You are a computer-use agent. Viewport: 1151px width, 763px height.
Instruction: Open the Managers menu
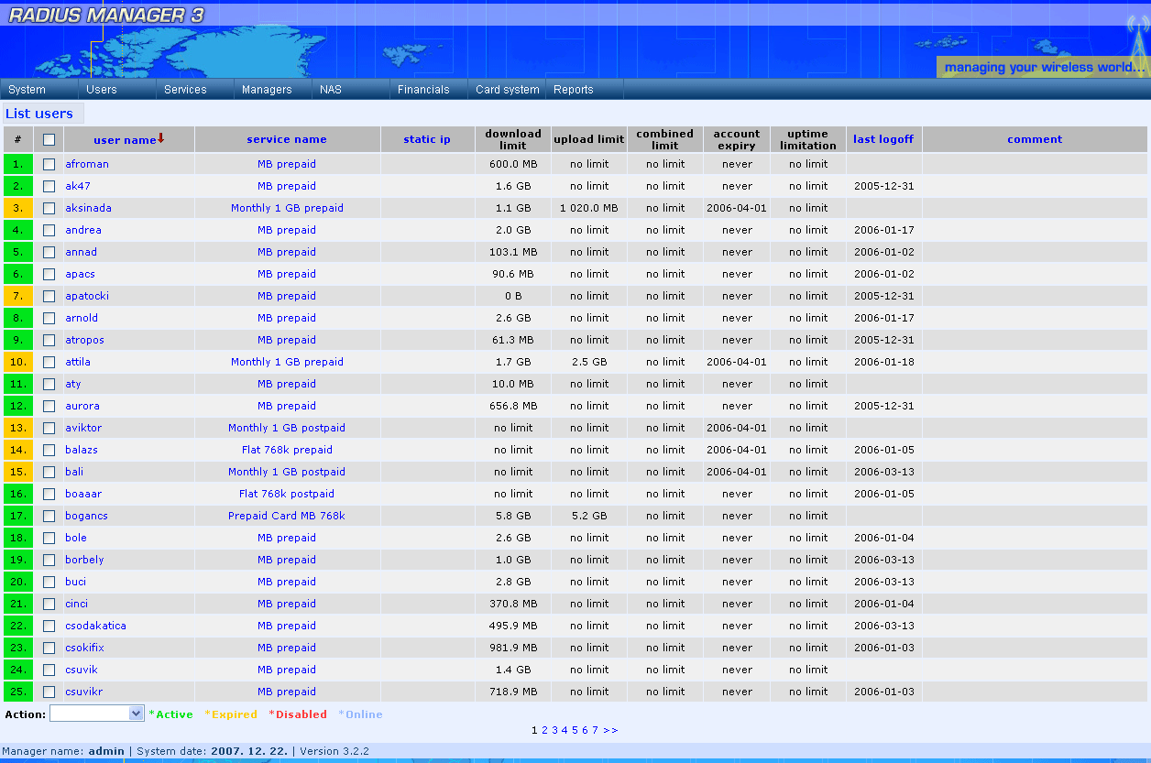[x=267, y=90]
